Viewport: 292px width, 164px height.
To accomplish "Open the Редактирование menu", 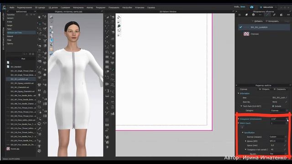I will (24, 8).
